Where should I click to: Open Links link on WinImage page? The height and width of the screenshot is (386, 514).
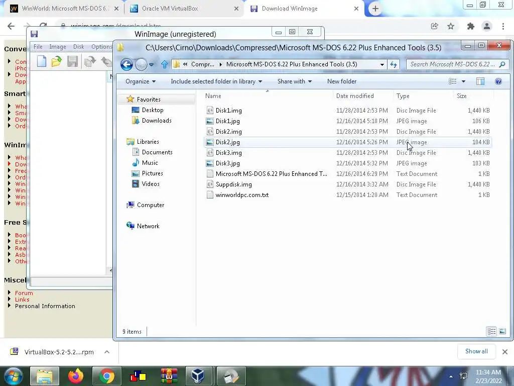[x=22, y=300]
